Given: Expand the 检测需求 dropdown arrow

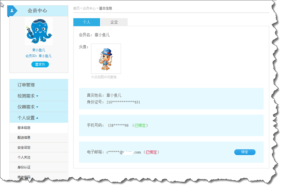Looking at the screenshot, I should click(37, 96).
